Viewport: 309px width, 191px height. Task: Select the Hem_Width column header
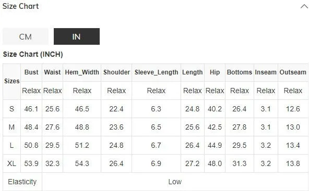click(x=82, y=72)
